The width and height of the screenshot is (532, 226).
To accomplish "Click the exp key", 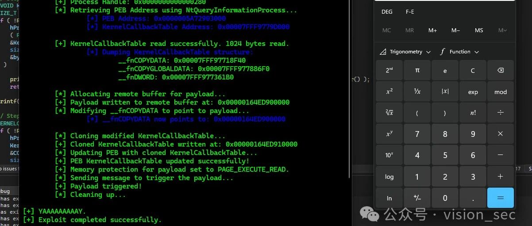I will click(x=473, y=92).
